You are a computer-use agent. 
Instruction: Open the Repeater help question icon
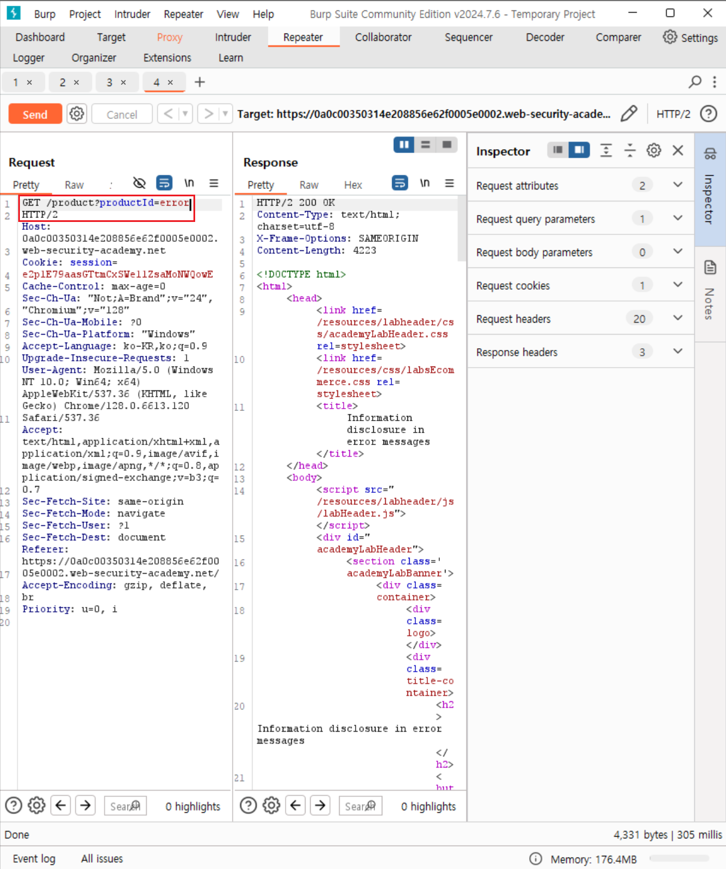[708, 114]
